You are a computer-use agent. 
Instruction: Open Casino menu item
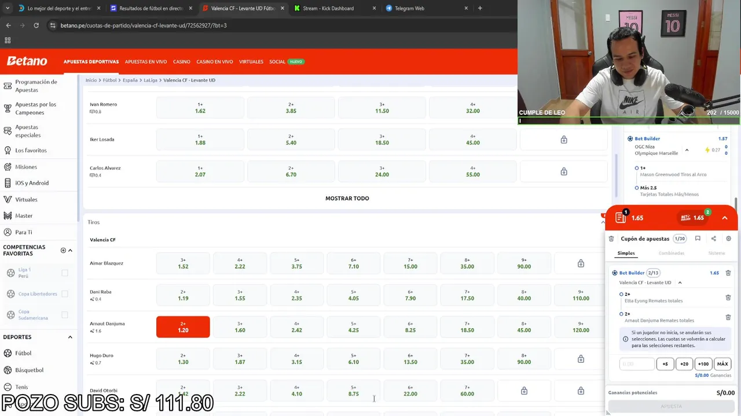click(x=182, y=62)
